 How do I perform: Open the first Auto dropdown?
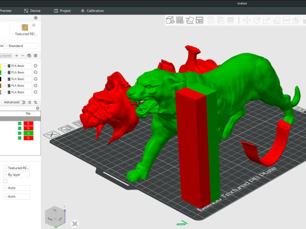tap(17, 188)
